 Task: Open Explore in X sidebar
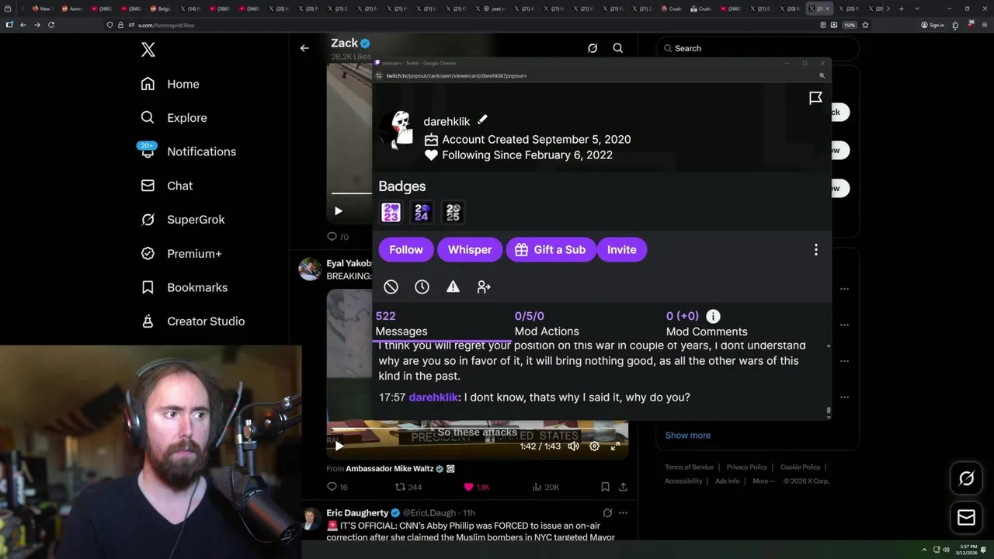[x=174, y=118]
